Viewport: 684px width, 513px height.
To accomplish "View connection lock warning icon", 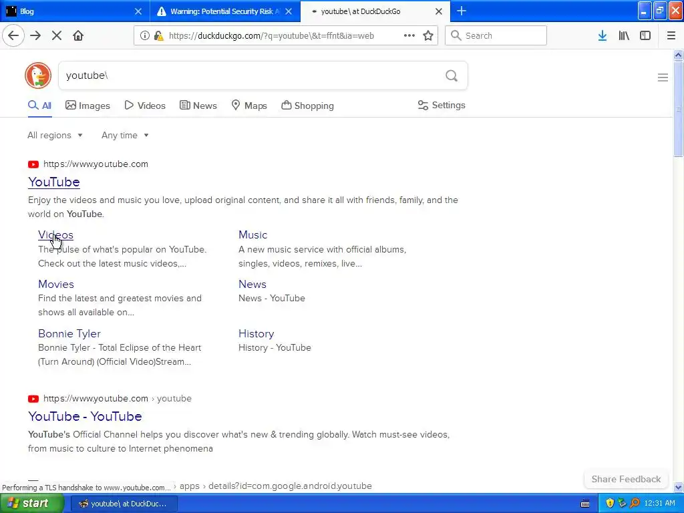I will click(x=158, y=36).
